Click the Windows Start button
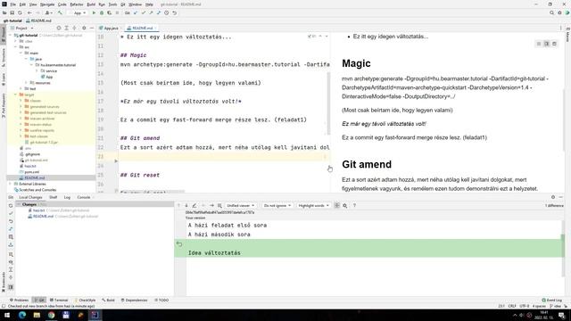This screenshot has height=321, width=571. point(7,315)
